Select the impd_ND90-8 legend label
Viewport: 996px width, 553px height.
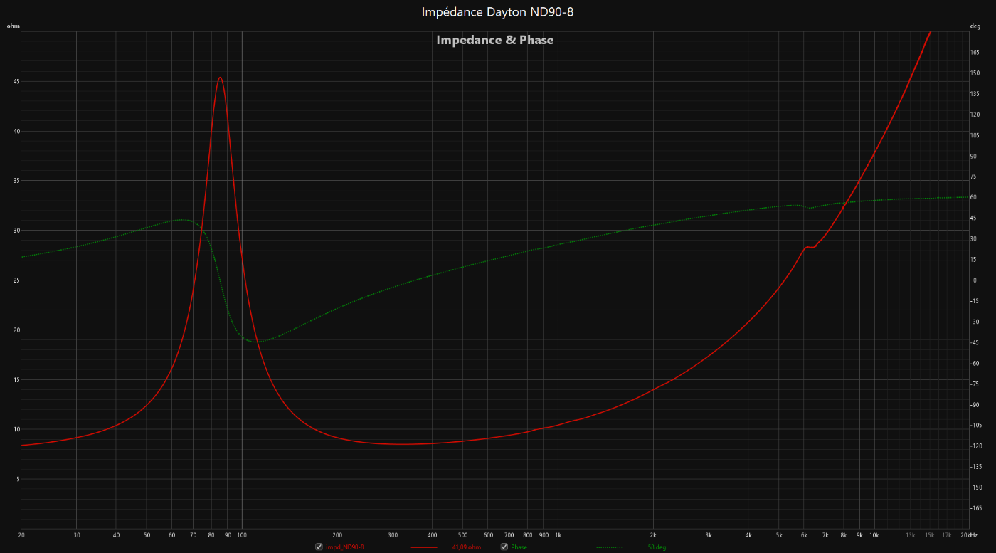345,547
